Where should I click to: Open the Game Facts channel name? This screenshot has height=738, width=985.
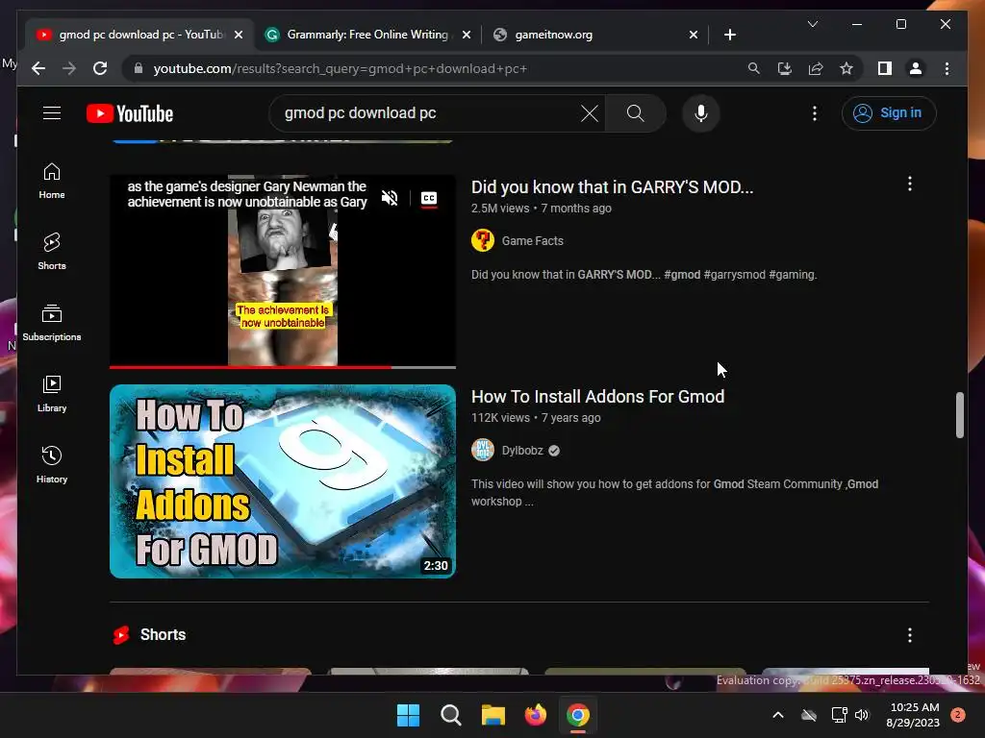[x=532, y=241]
